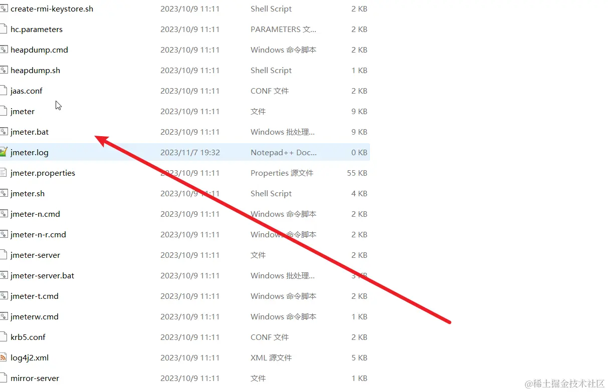Image resolution: width=608 pixels, height=392 pixels.
Task: Click the krb5.conf file name
Action: tap(28, 337)
